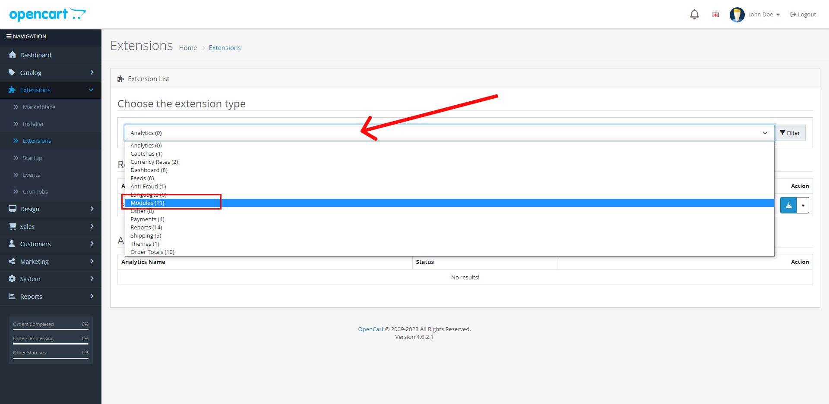Click the language flag icon

715,15
